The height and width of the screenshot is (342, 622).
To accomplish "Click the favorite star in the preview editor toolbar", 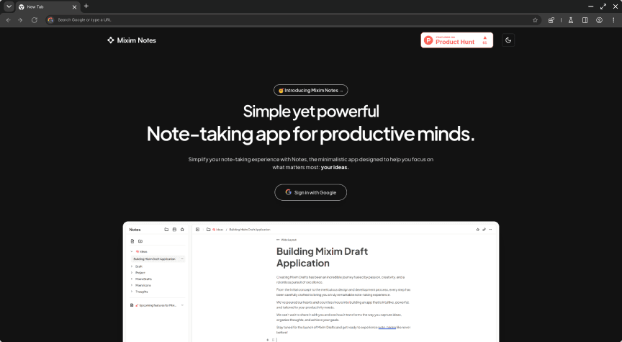I will 477,230.
